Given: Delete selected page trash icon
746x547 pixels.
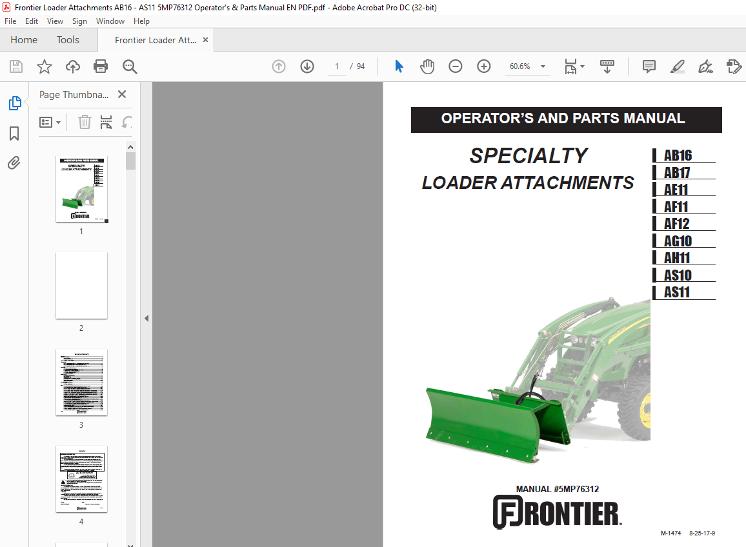Looking at the screenshot, I should pyautogui.click(x=85, y=123).
